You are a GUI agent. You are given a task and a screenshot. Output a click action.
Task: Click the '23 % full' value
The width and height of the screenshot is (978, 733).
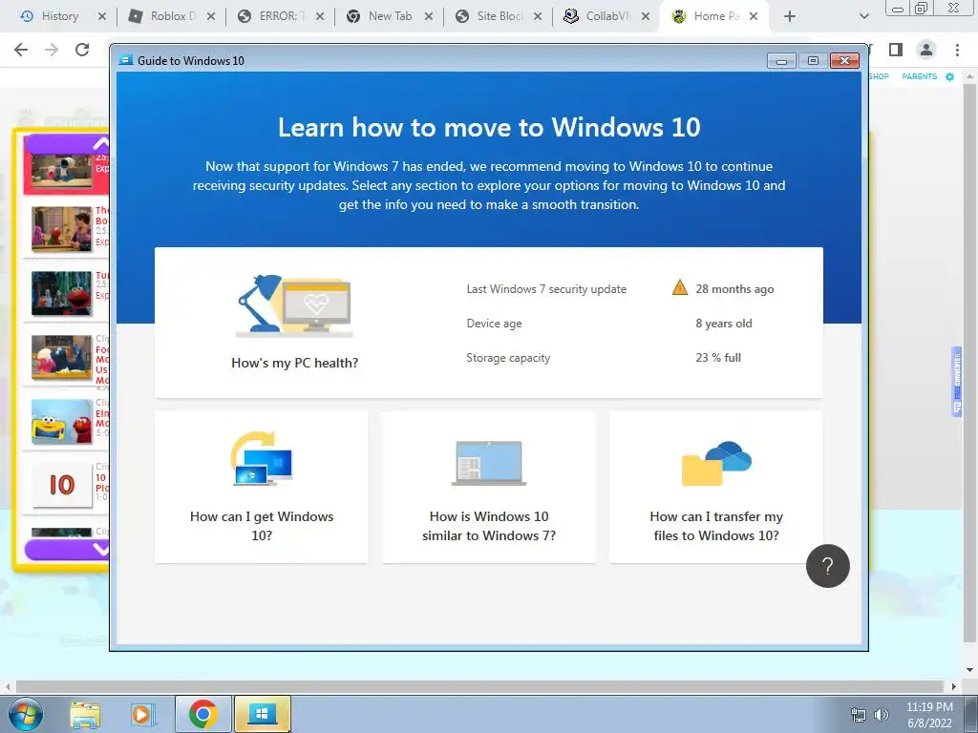click(x=718, y=358)
